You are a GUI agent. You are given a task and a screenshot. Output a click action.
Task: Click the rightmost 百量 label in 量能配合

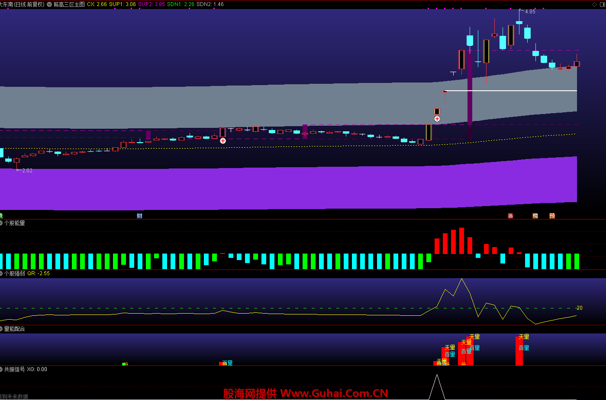524,348
